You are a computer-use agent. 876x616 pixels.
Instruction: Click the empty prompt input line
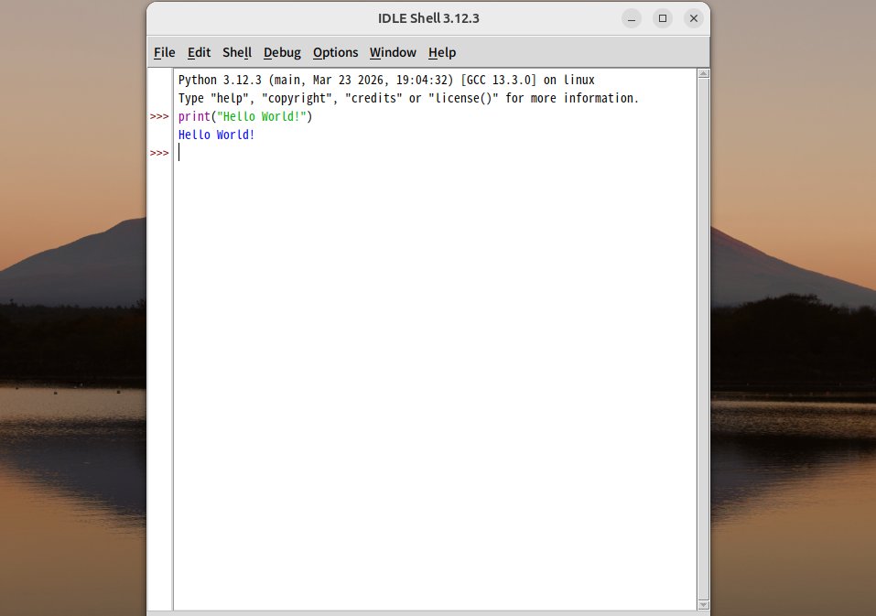click(436, 153)
